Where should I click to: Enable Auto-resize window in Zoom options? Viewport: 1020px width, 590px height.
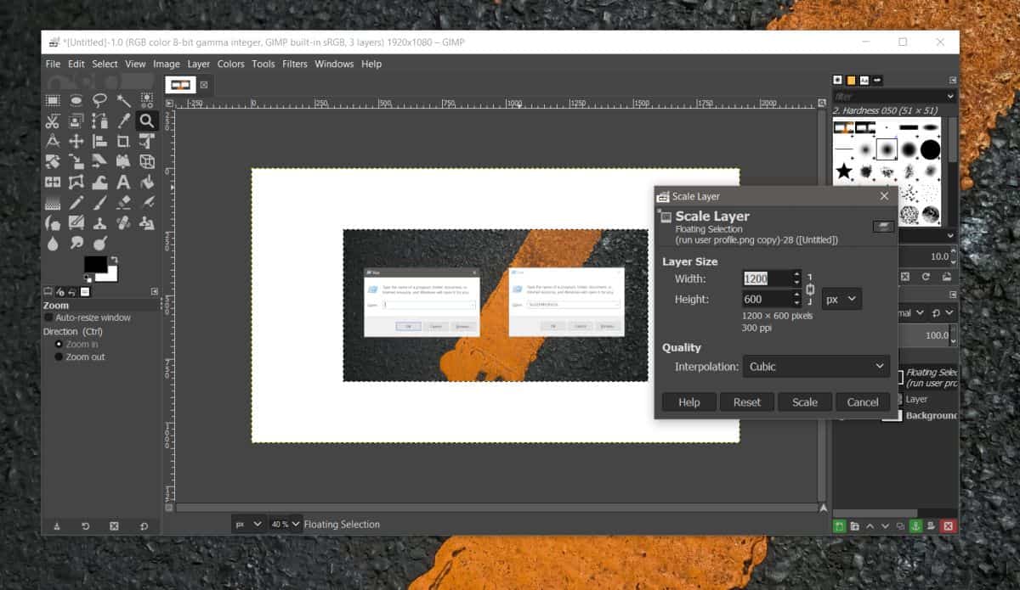tap(48, 317)
